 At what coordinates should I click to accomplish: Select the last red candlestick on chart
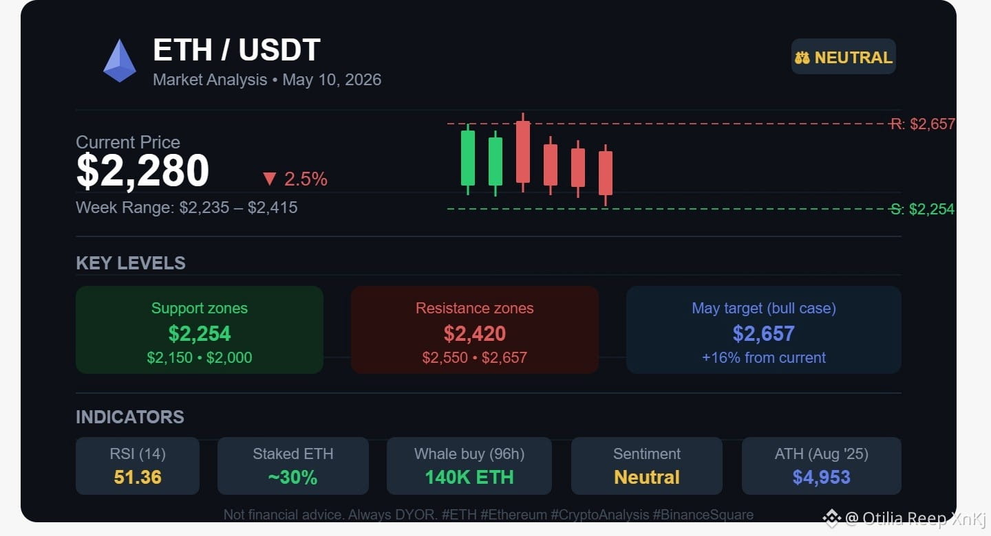coord(606,175)
